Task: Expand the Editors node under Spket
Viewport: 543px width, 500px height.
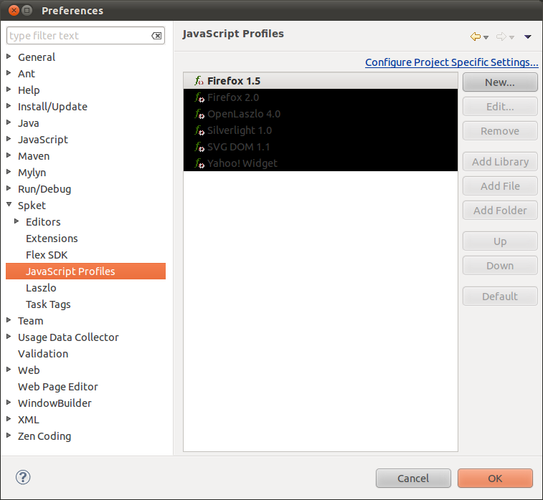Action: pyautogui.click(x=16, y=222)
